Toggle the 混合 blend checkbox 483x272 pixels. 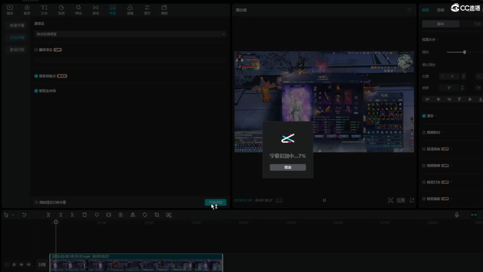(x=424, y=116)
